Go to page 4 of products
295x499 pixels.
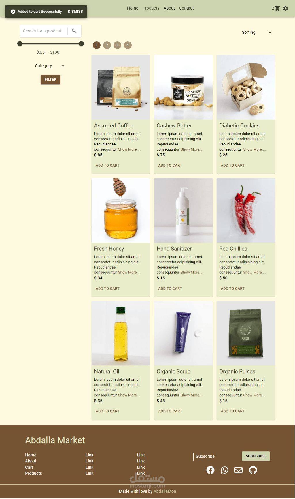tap(128, 45)
